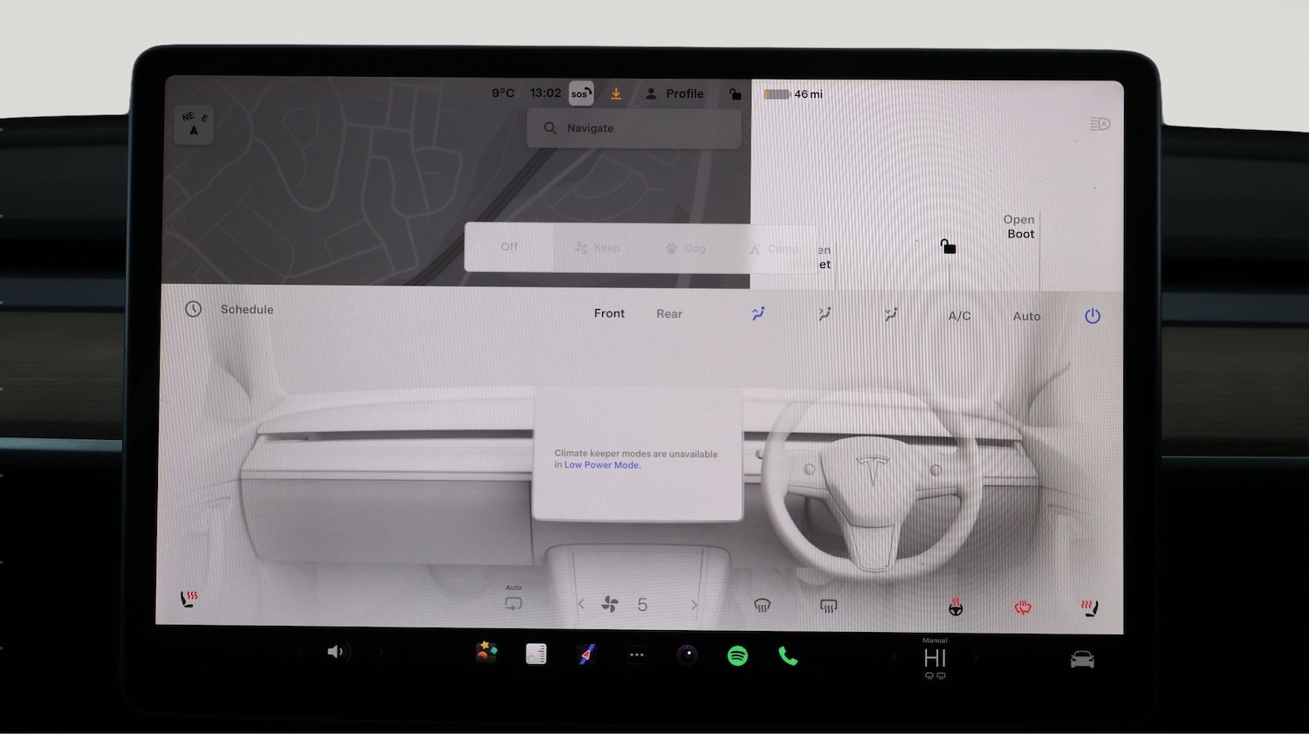Turn on the steering wheel heater icon
Viewport: 1309px width, 734px height.
click(x=956, y=606)
